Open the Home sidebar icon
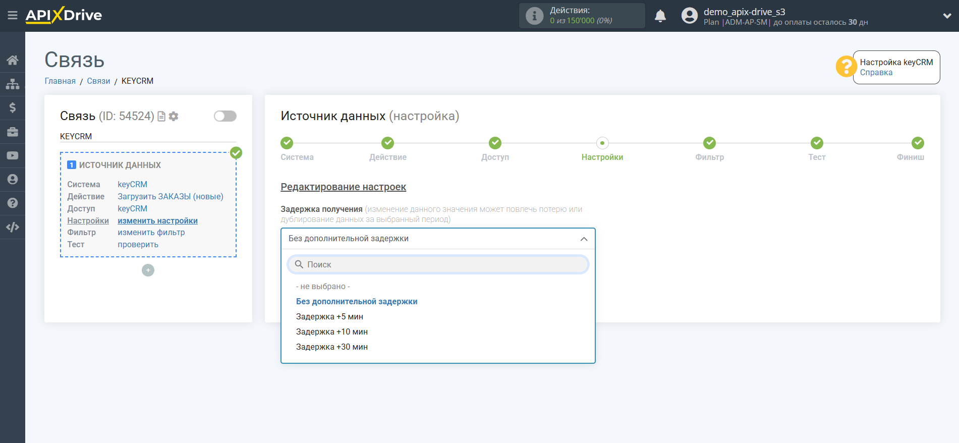959x443 pixels. click(x=13, y=61)
